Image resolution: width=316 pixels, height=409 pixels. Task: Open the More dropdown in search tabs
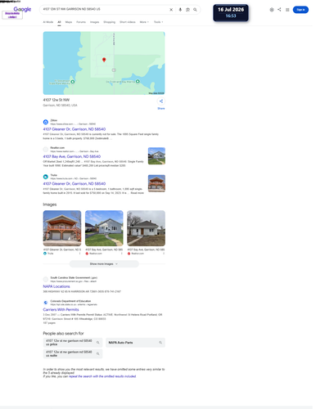click(144, 22)
